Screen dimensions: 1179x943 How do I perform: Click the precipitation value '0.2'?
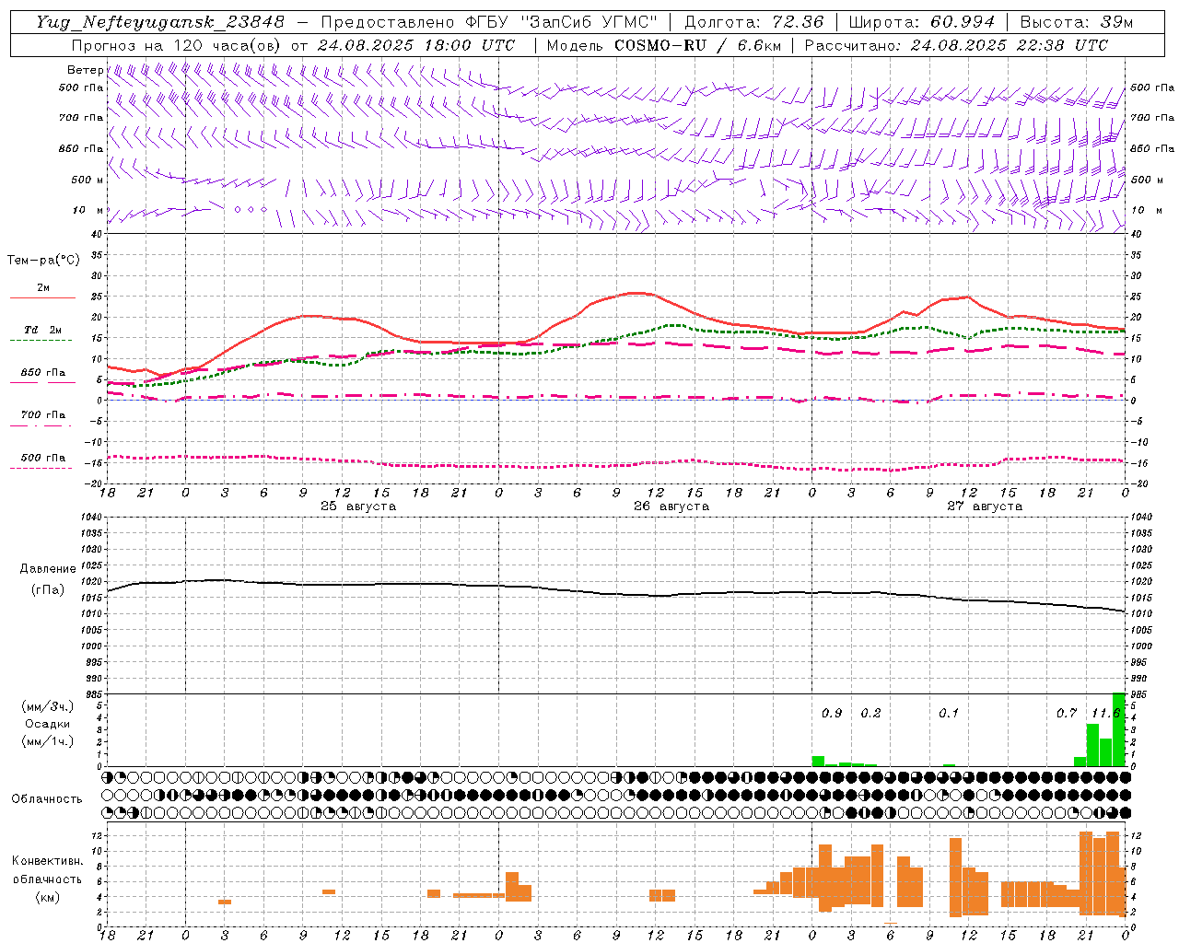click(x=870, y=713)
